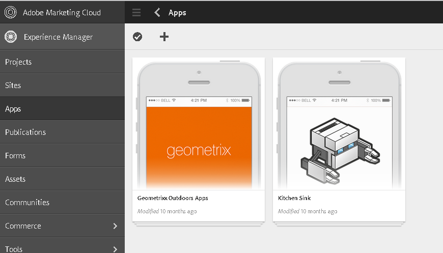Enter selection mode with the checkmark icon

pyautogui.click(x=137, y=37)
